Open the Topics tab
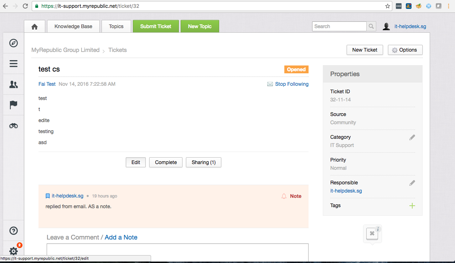This screenshot has height=263, width=455. 116,26
